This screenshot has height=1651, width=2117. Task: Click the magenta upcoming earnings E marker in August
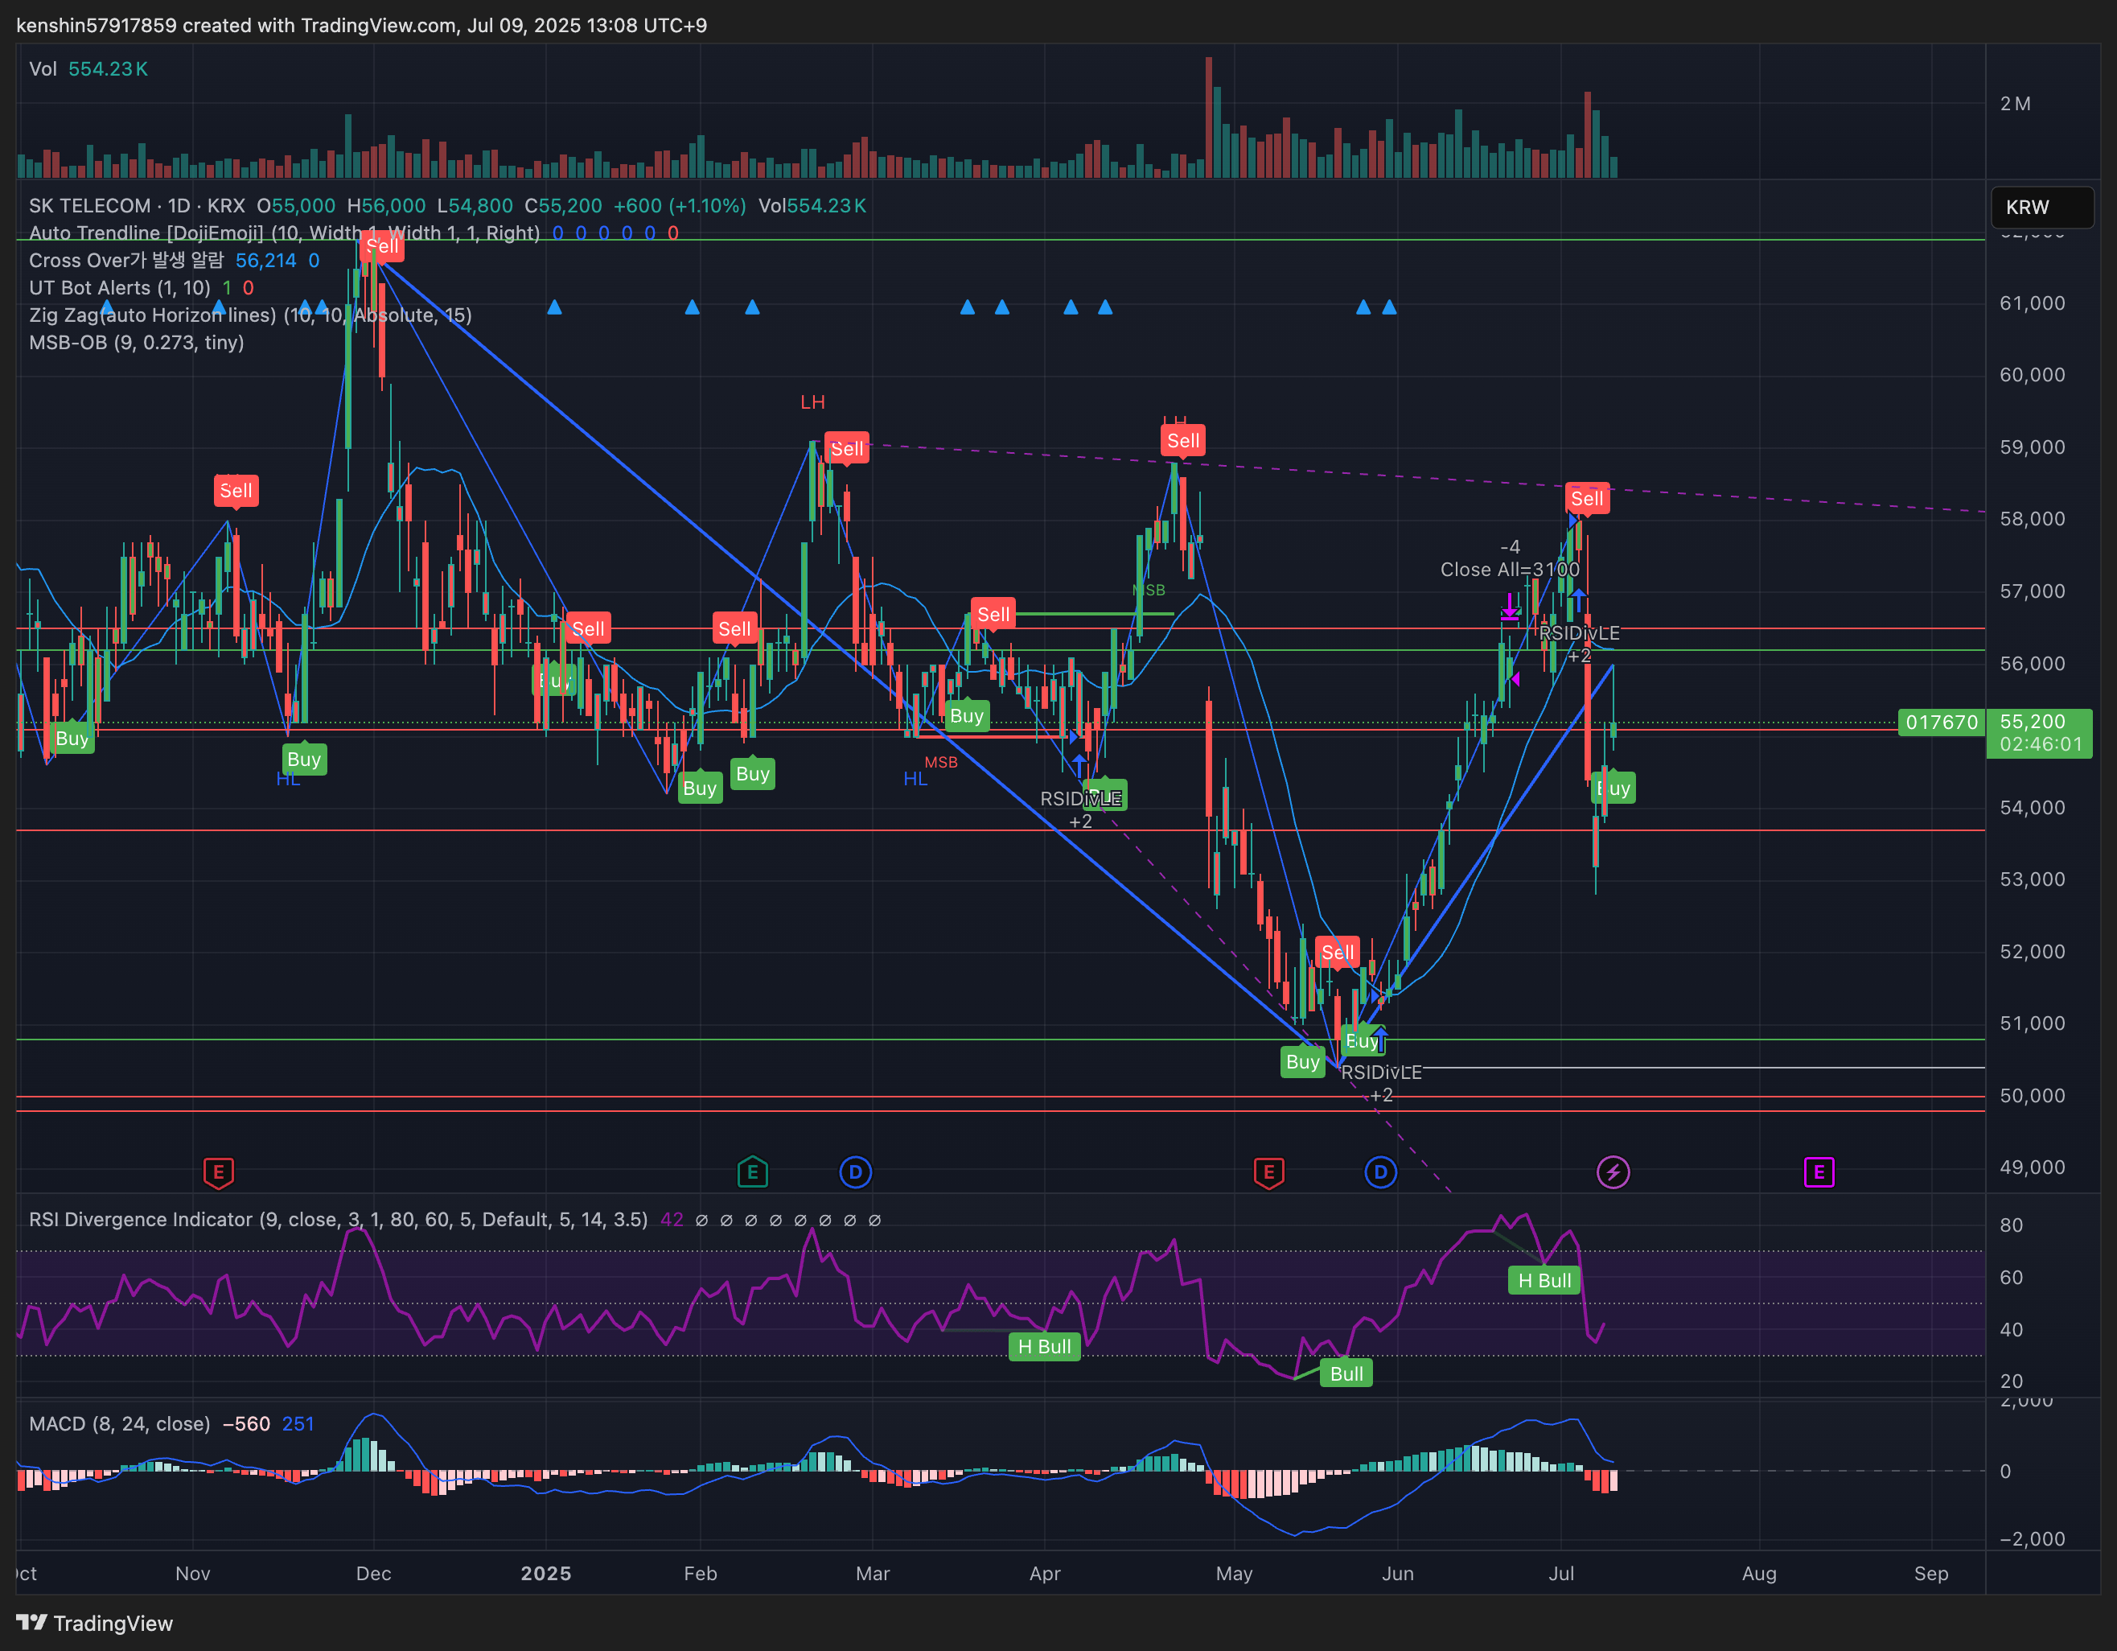1819,1172
